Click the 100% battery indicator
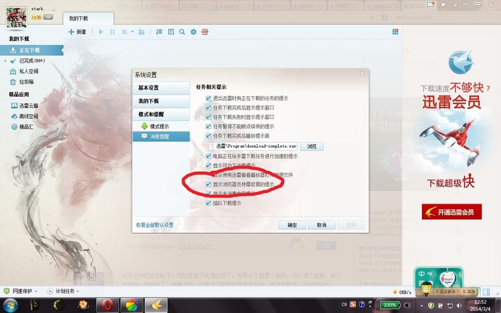This screenshot has height=313, width=501. coord(389,305)
